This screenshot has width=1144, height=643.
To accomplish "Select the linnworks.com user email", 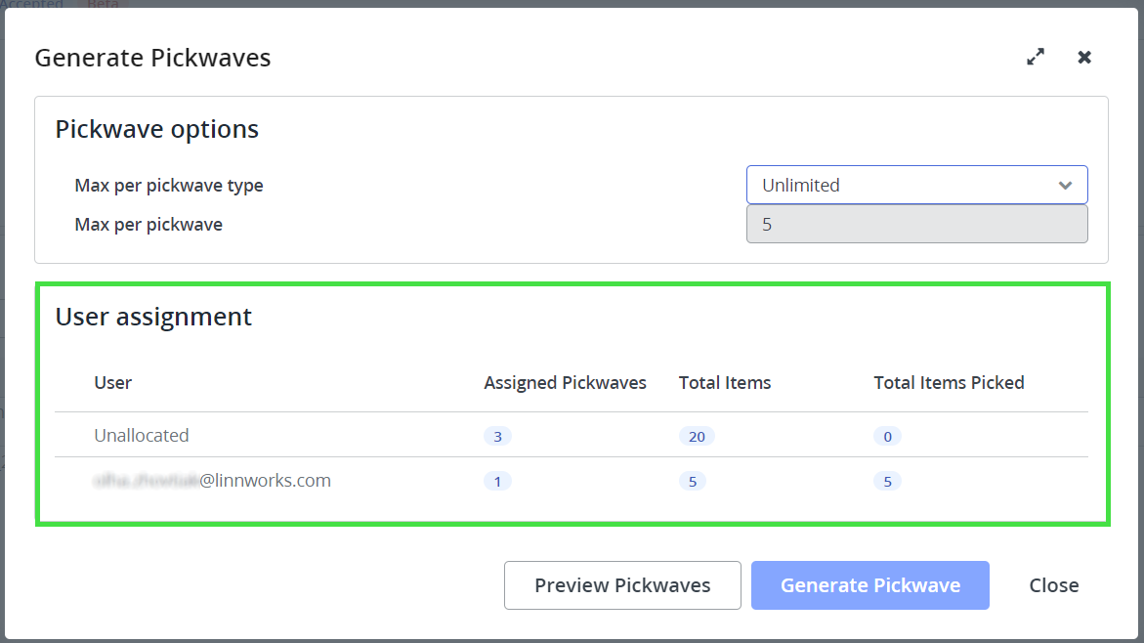I will [x=213, y=481].
